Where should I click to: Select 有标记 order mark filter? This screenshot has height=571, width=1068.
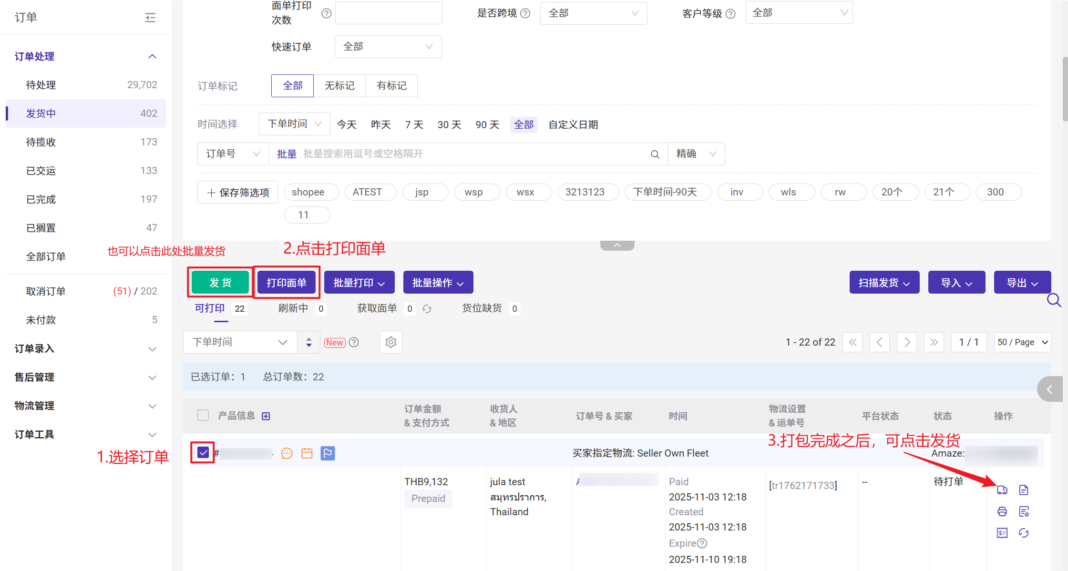pos(391,86)
